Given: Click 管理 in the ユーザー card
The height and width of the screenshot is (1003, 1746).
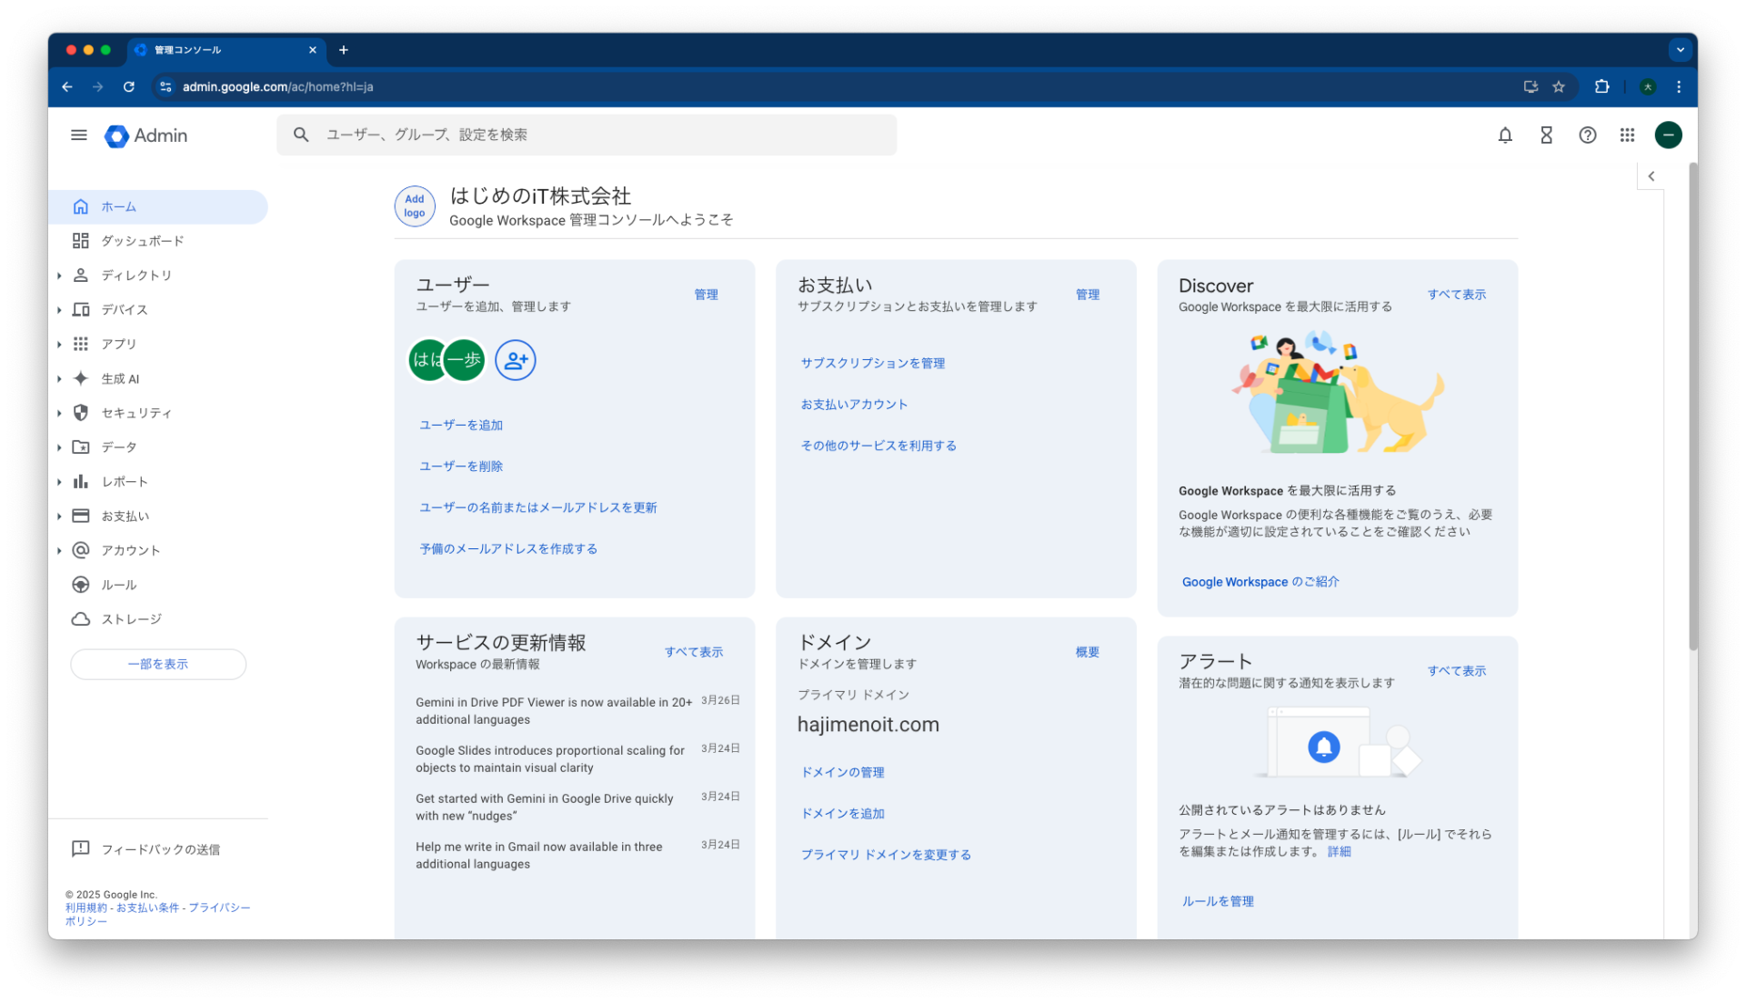Looking at the screenshot, I should (x=706, y=295).
